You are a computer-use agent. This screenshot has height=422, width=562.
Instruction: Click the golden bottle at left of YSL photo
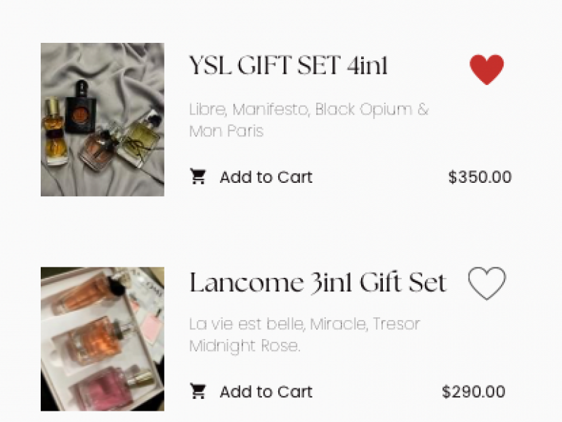point(55,130)
